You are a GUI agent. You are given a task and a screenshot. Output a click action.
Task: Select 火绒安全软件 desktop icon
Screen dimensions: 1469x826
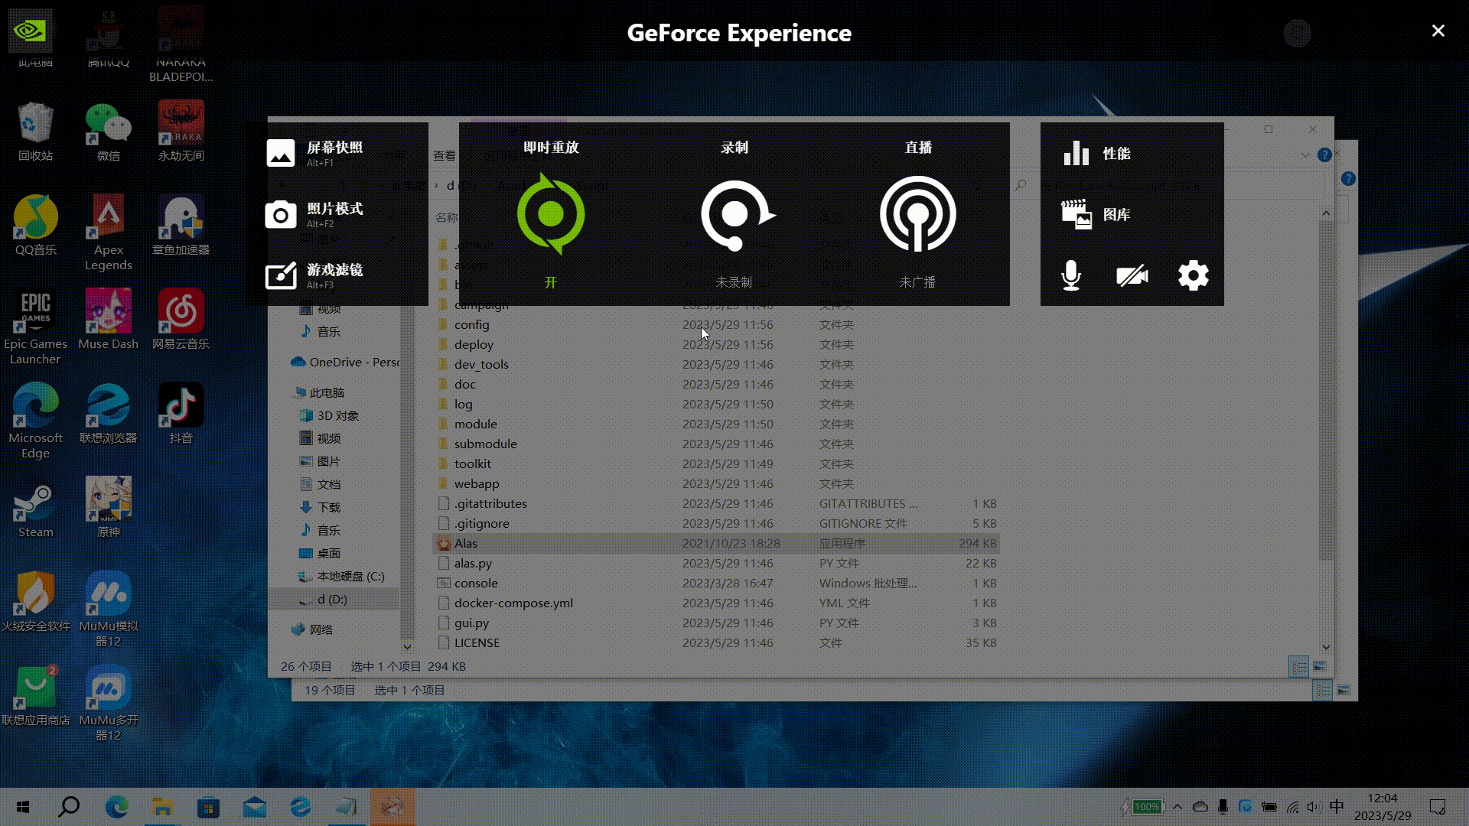(35, 602)
